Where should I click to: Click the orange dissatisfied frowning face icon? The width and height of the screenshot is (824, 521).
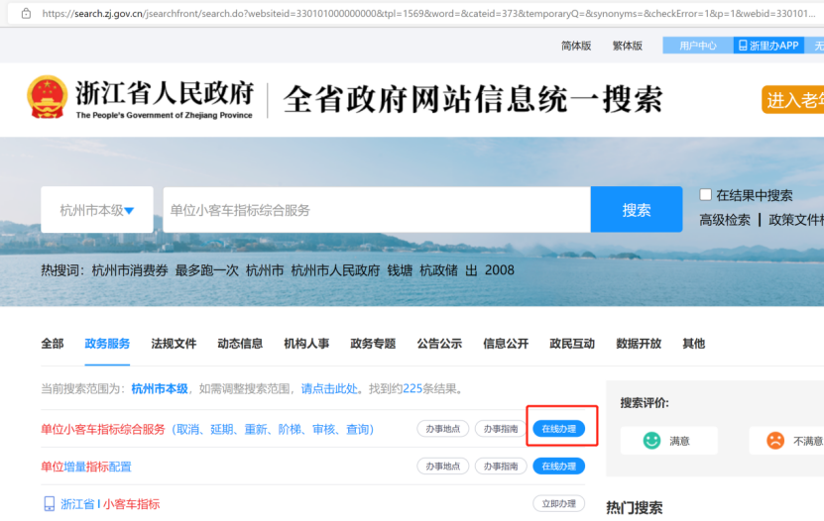pos(774,441)
